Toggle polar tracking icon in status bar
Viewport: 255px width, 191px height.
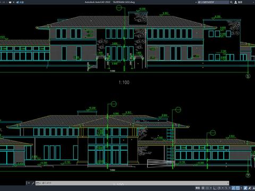(219, 188)
